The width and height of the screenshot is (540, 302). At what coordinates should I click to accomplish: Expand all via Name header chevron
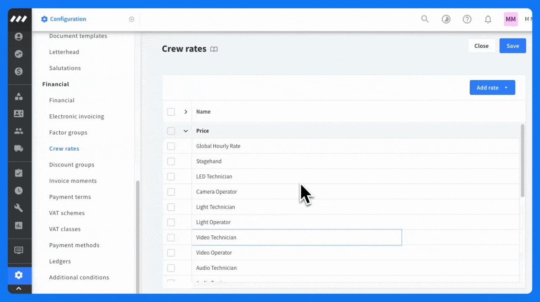pyautogui.click(x=185, y=112)
